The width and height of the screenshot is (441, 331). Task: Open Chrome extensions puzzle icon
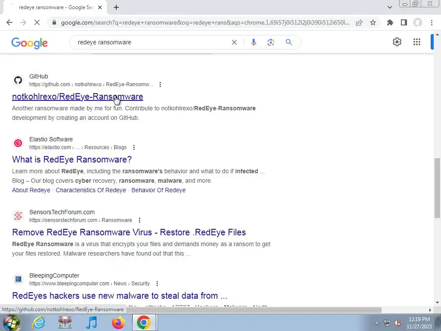pos(390,22)
